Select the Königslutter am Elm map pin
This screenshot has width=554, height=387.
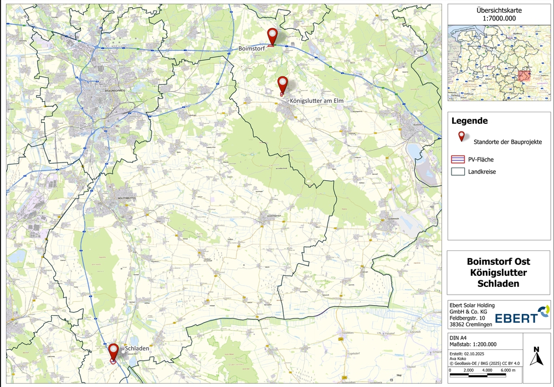click(x=283, y=85)
